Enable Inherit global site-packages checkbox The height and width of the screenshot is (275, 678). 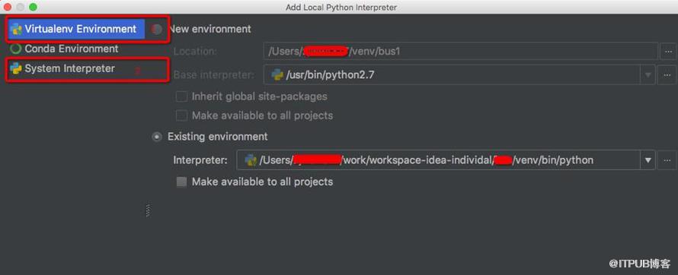(181, 96)
